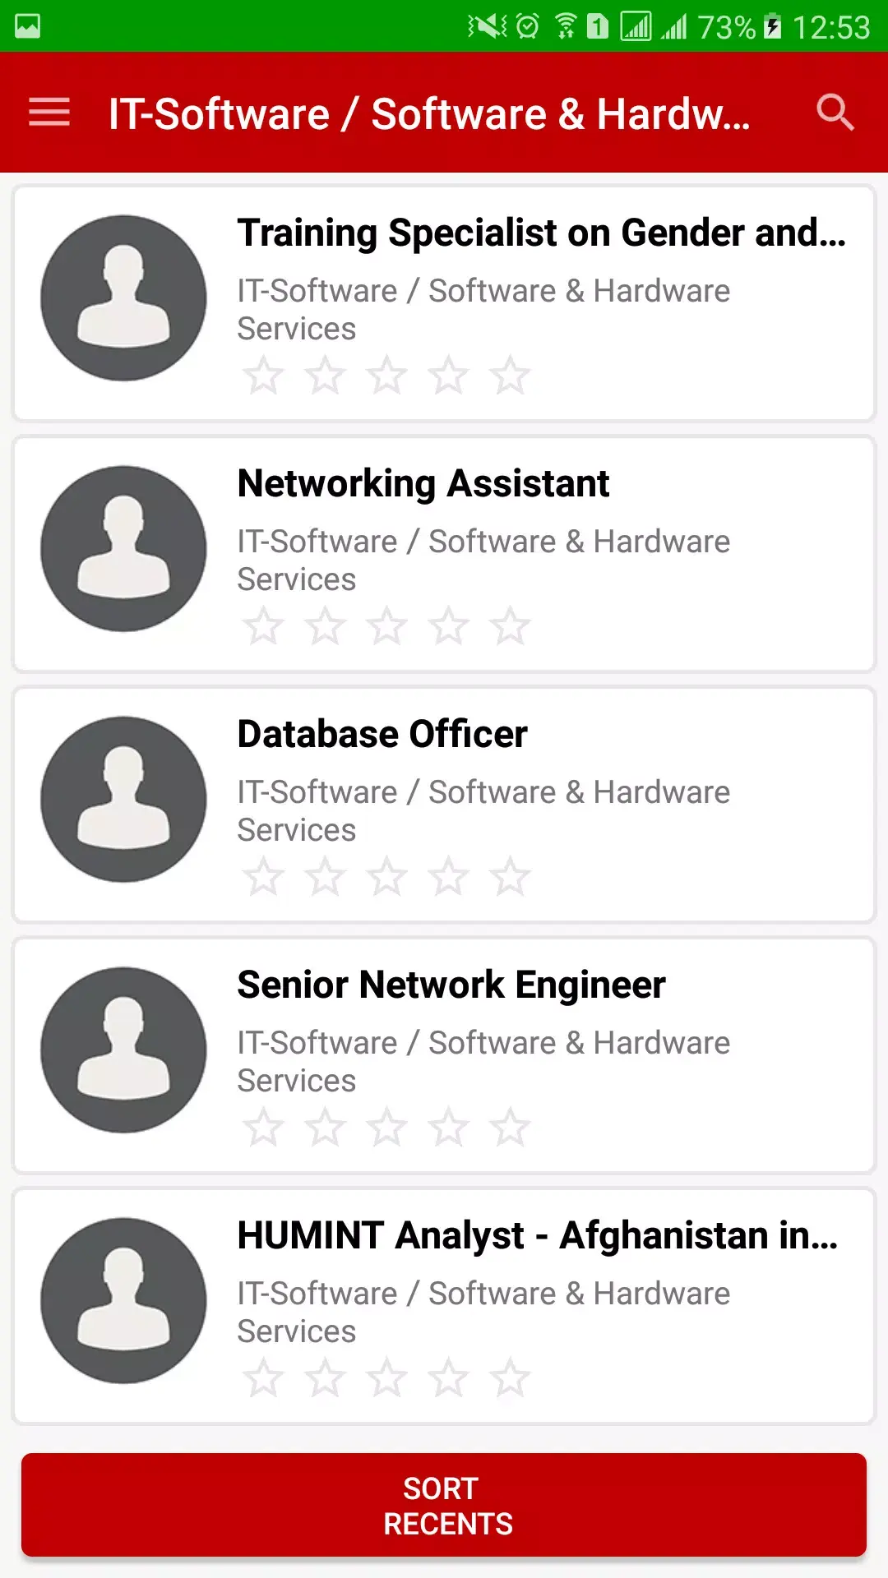Tap the picture notification icon in status bar
Screen dimensions: 888x1578
(27, 26)
